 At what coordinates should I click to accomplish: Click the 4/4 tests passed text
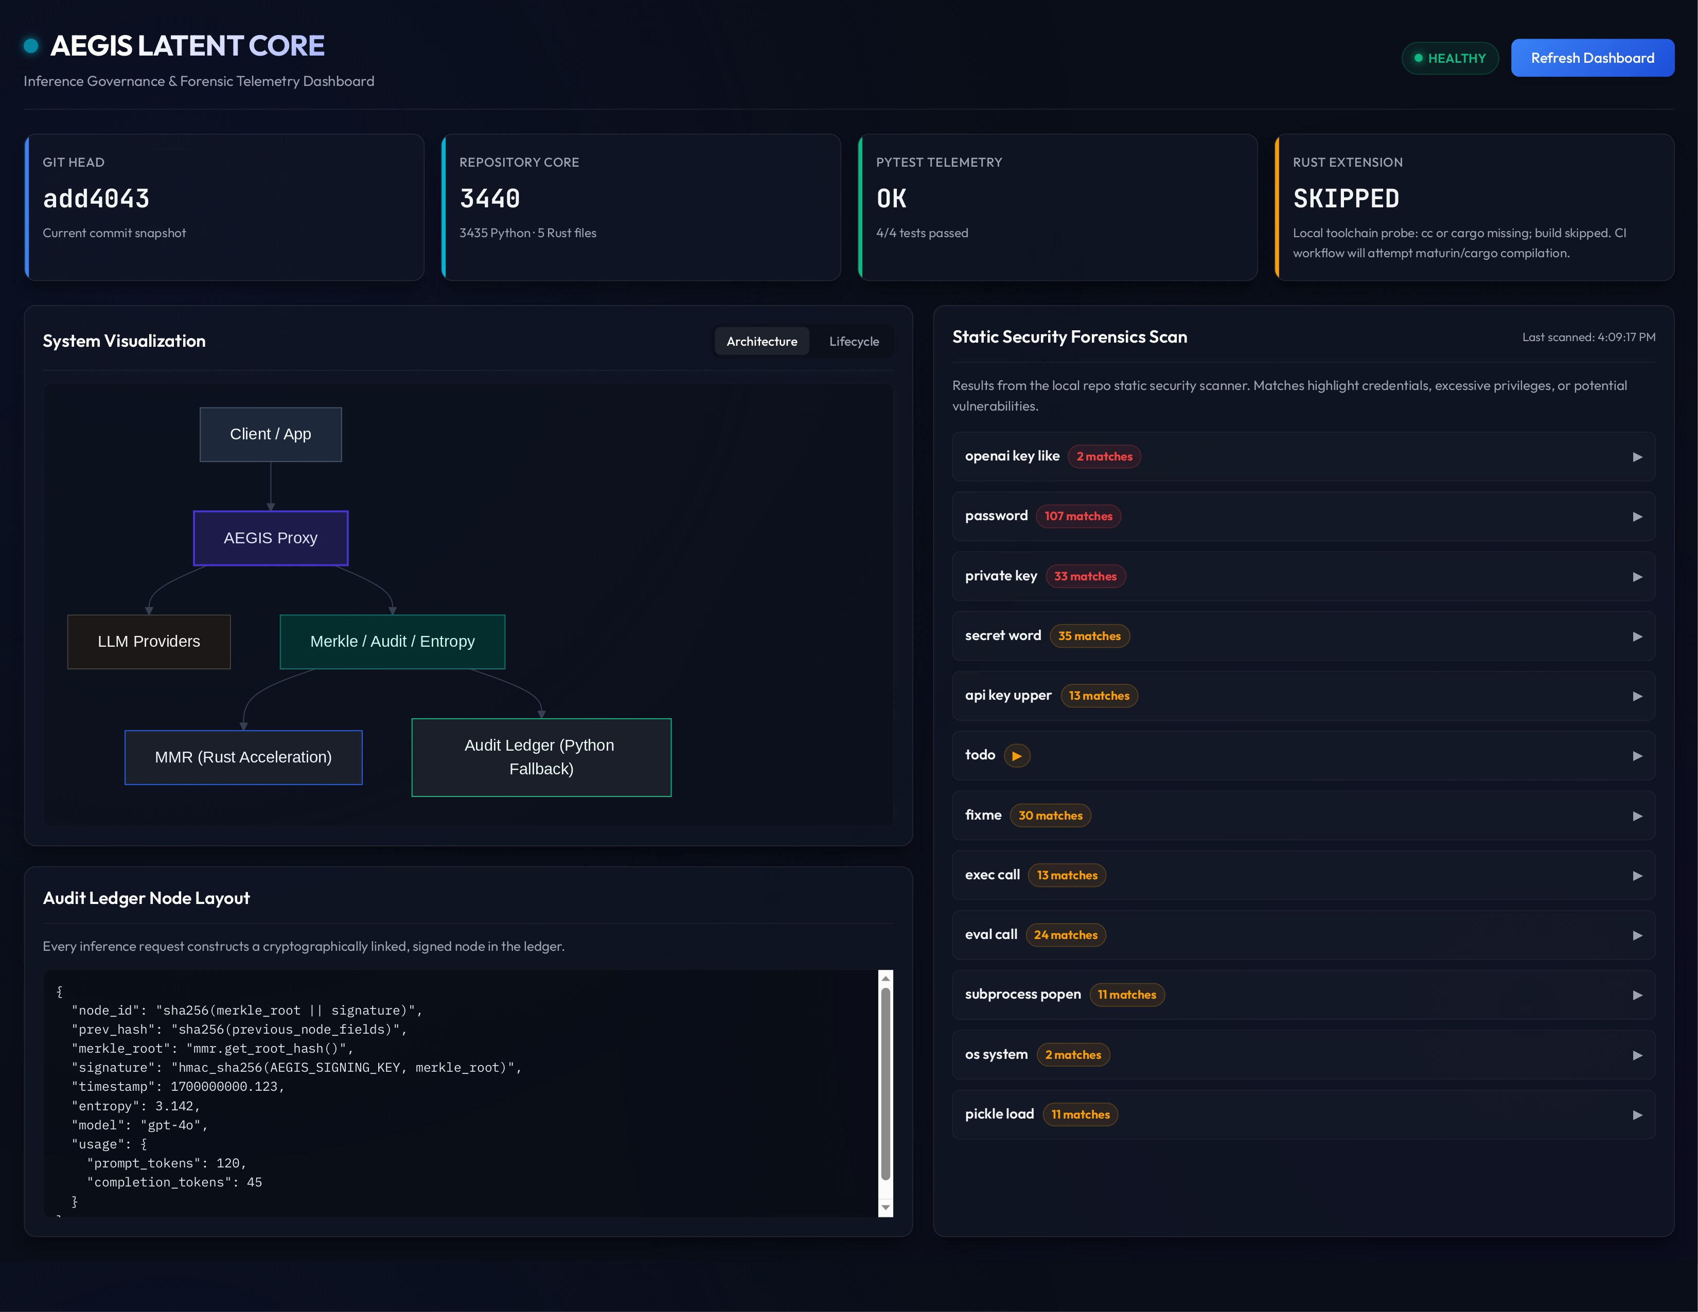click(922, 233)
